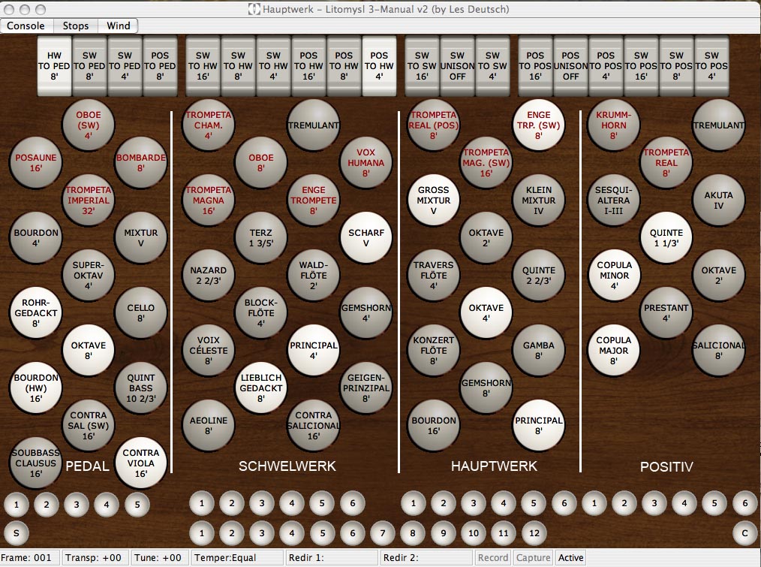Toggle the HW to PED 8' coupler

click(x=55, y=66)
